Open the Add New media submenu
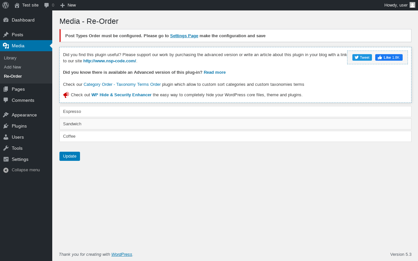The height and width of the screenshot is (261, 418). (x=12, y=67)
